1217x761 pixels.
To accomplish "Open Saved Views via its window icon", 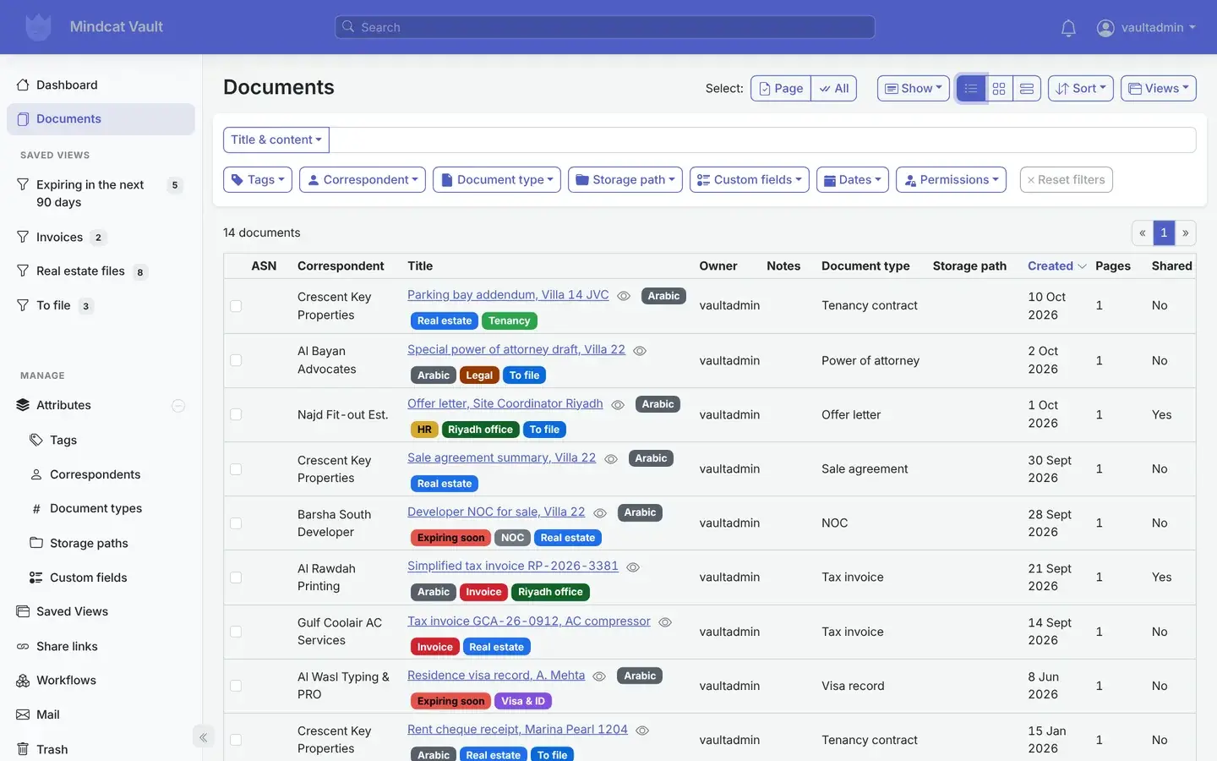I will 23,611.
